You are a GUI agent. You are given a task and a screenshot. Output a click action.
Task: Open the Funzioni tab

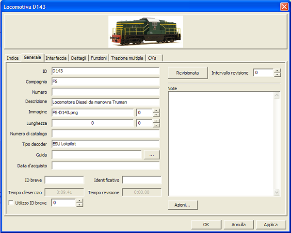(x=98, y=58)
